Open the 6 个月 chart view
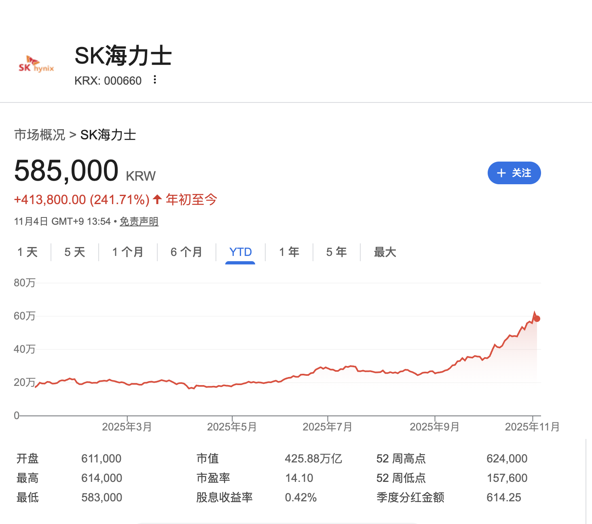This screenshot has height=524, width=592. pos(186,251)
